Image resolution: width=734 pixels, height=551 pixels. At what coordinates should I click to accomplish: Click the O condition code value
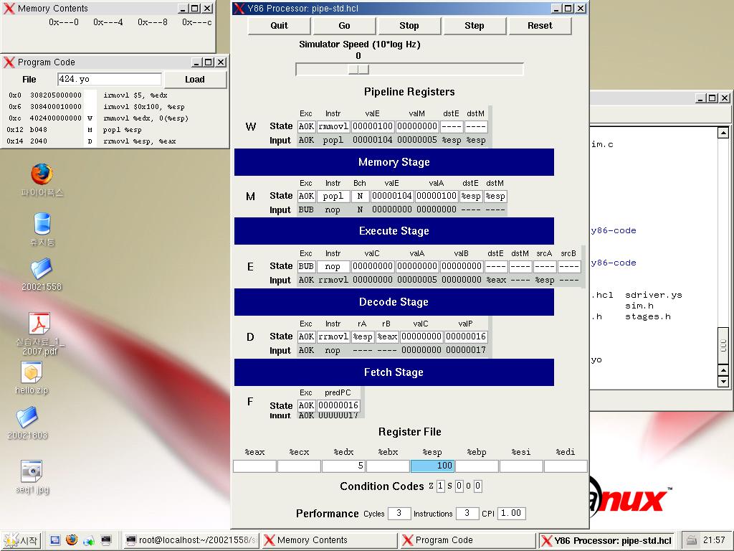pyautogui.click(x=477, y=486)
